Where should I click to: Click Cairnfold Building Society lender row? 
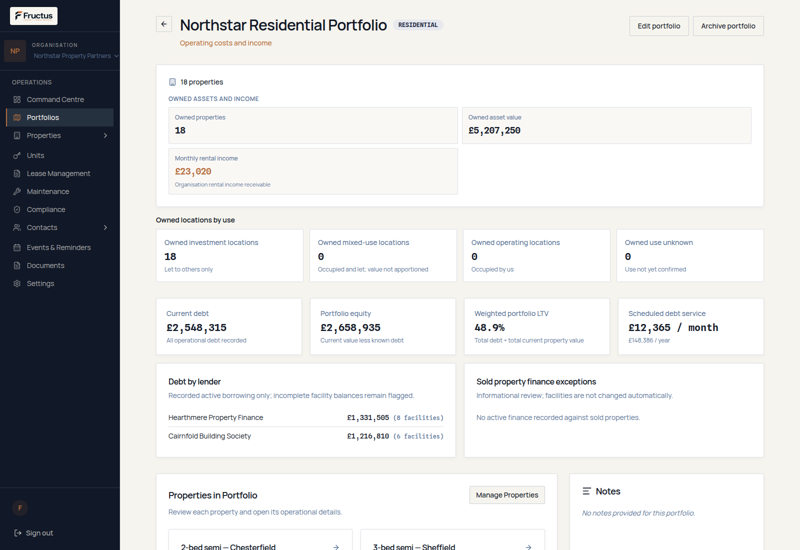tap(306, 436)
